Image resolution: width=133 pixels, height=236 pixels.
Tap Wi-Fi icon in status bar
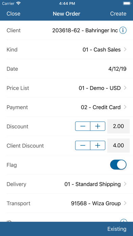(x=19, y=3)
